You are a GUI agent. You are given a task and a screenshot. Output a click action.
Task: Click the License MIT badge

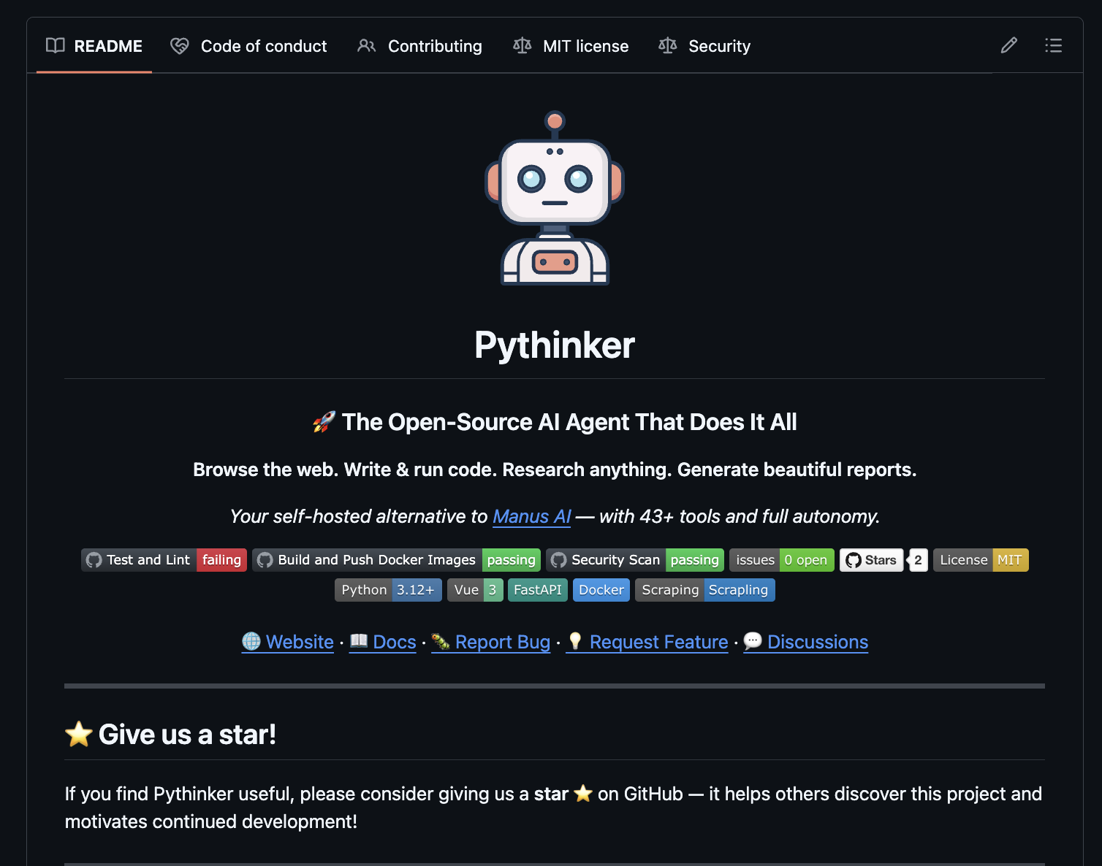[981, 560]
